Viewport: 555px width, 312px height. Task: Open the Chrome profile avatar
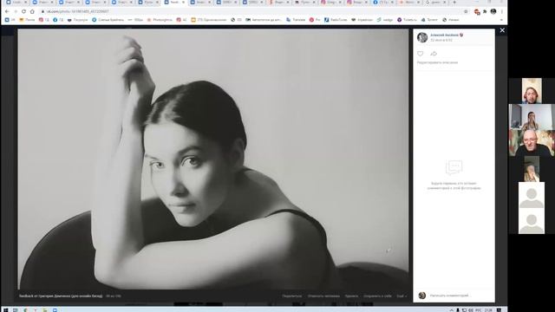(x=493, y=11)
